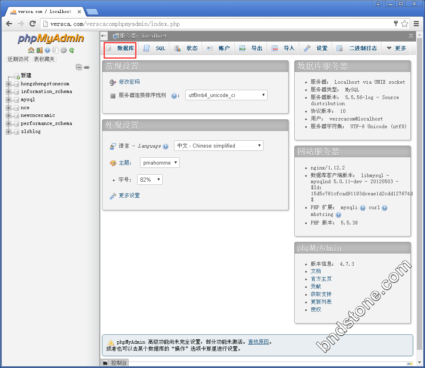The width and height of the screenshot is (425, 368).
Task: Expand hongshengstonecom database node
Action: [8, 84]
